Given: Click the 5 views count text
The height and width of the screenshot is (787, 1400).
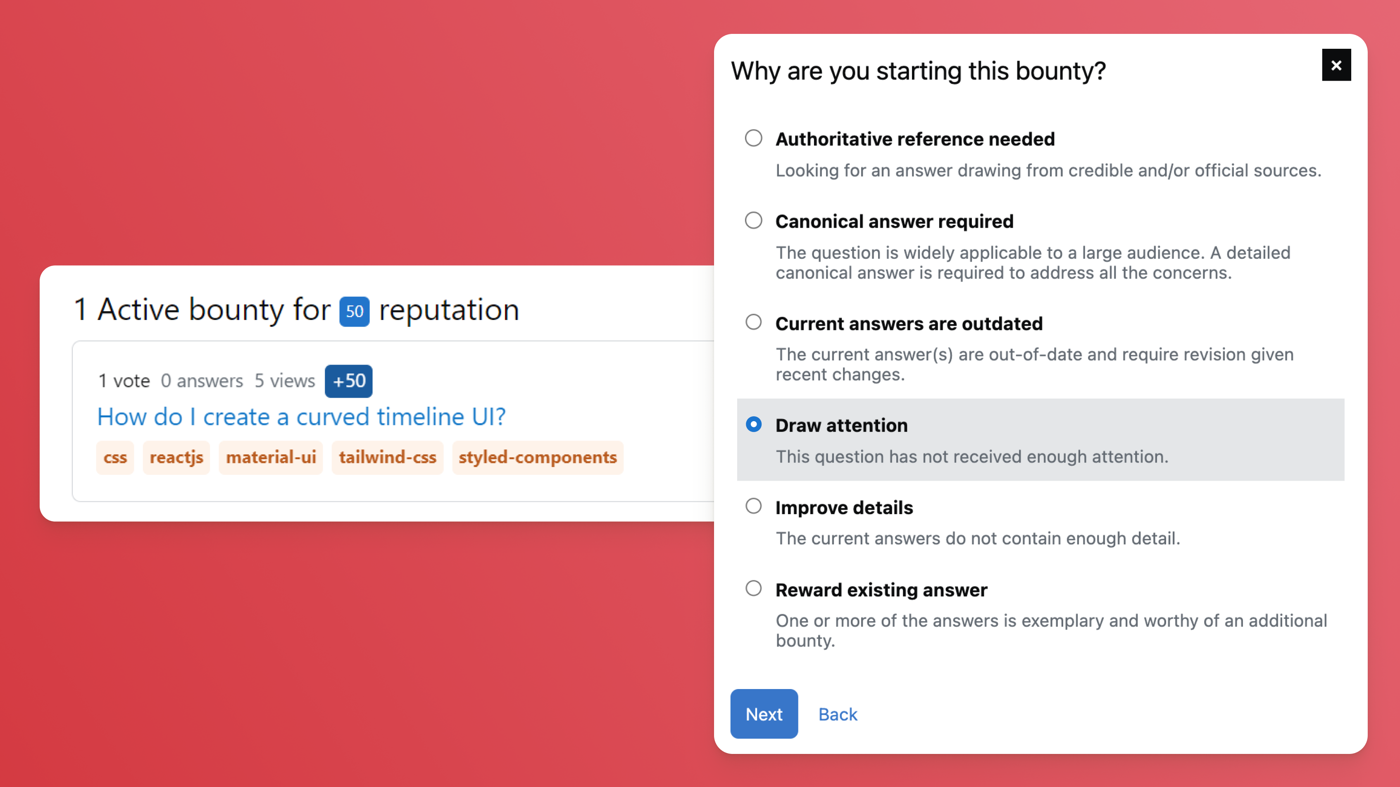Looking at the screenshot, I should tap(285, 381).
